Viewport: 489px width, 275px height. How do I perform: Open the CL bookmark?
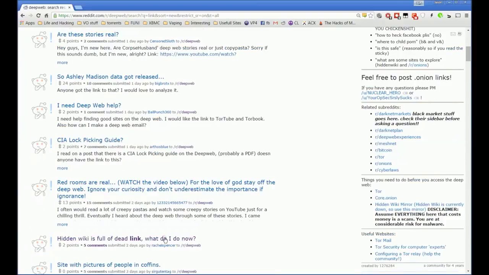[x=293, y=23]
